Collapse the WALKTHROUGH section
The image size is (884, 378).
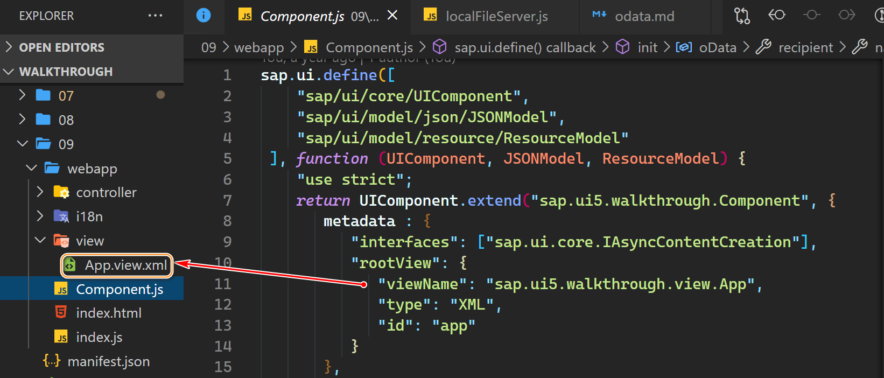tap(9, 72)
